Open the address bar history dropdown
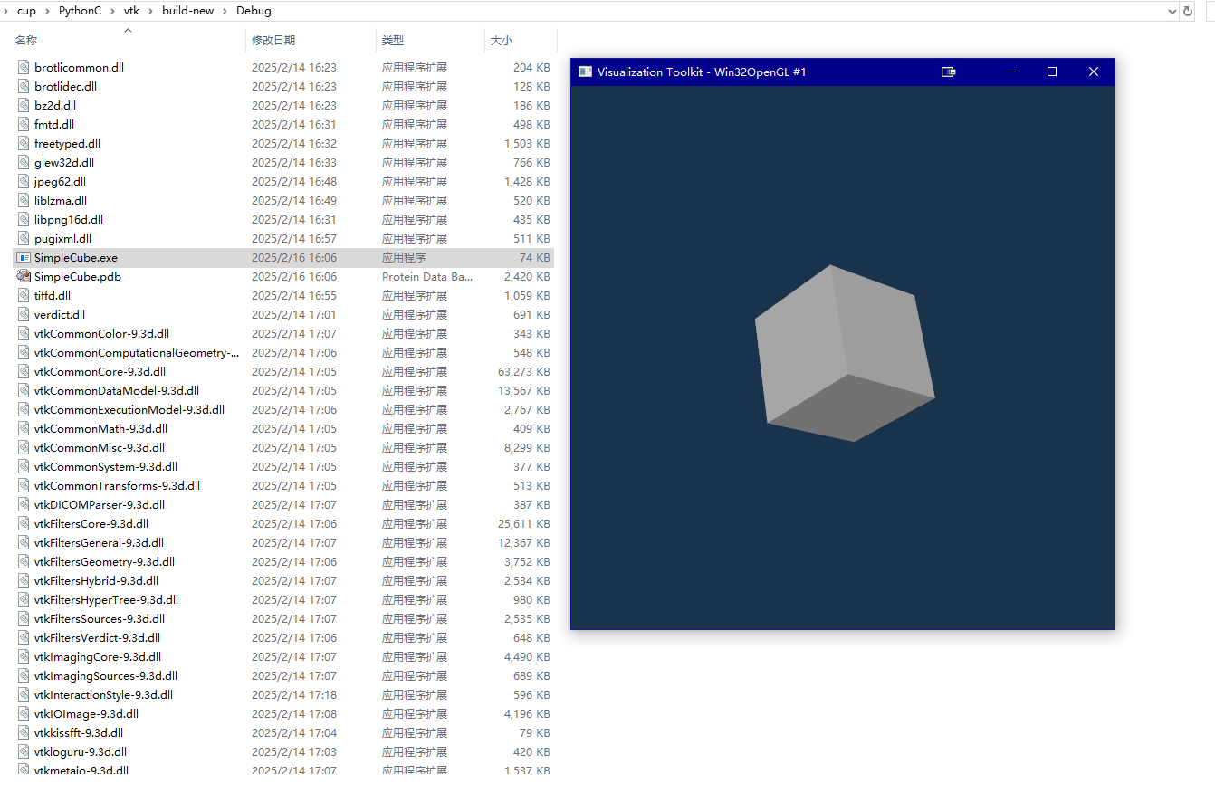 point(1172,11)
